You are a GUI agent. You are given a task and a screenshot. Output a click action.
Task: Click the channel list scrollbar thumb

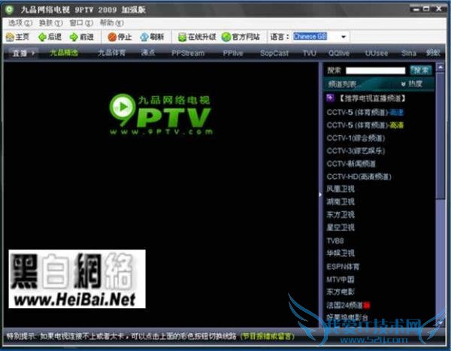click(440, 136)
